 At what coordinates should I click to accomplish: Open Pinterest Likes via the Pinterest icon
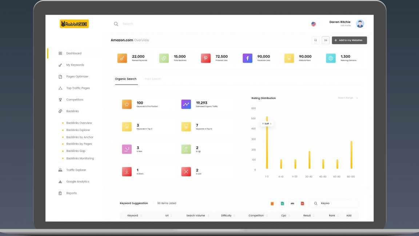click(205, 58)
